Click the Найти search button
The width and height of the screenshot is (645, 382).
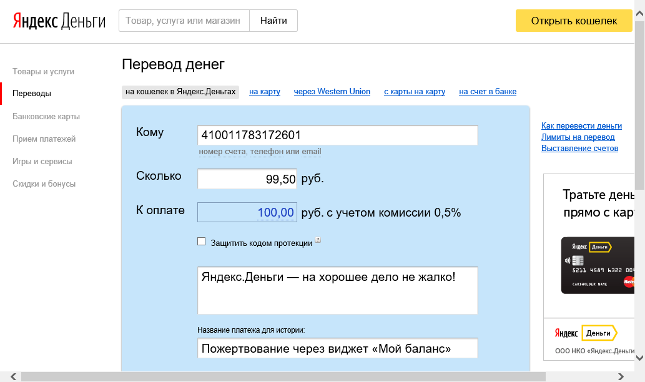coord(273,21)
